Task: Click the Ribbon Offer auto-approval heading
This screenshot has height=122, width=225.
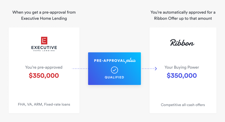Action: 183,15
